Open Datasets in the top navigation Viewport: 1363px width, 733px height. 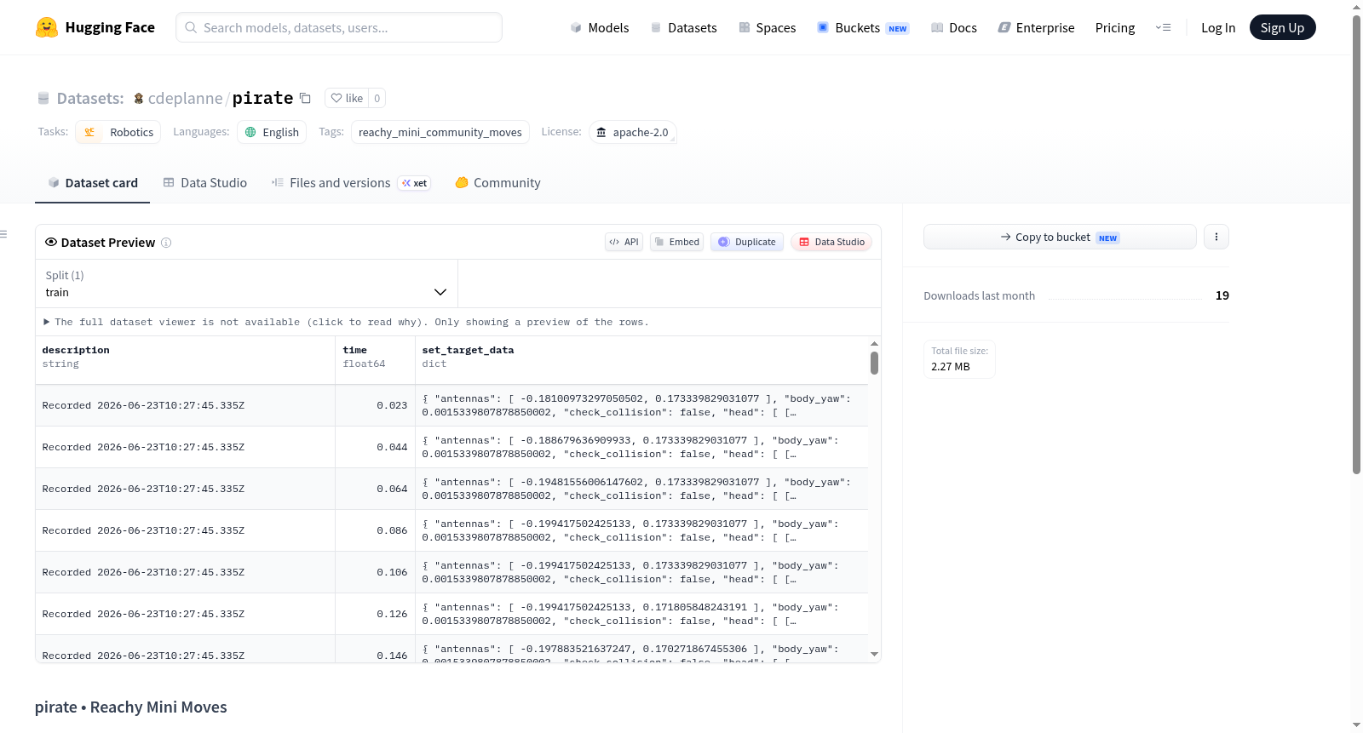pos(683,27)
